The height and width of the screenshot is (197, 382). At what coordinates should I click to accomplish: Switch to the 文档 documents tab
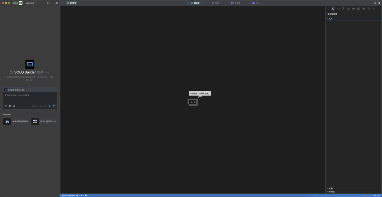pyautogui.click(x=256, y=3)
